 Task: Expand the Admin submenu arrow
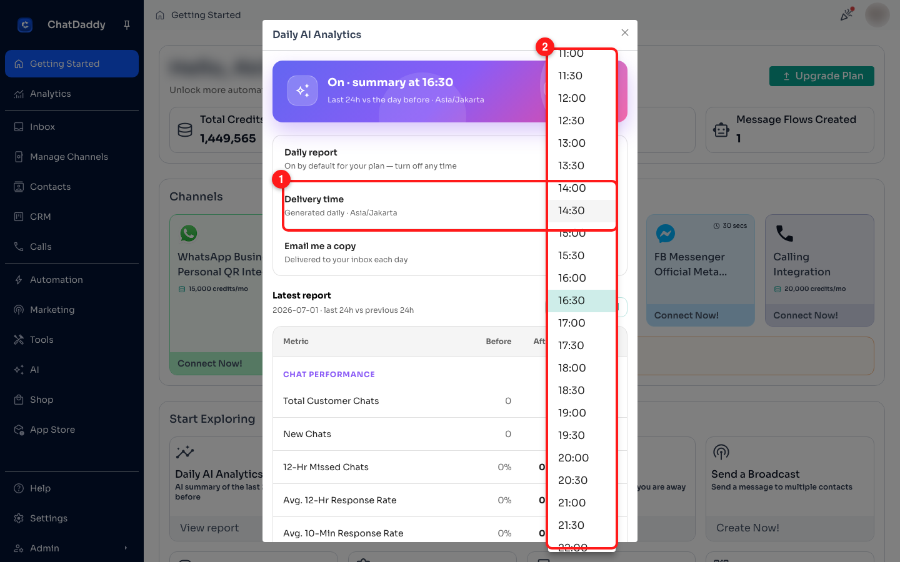coord(126,548)
